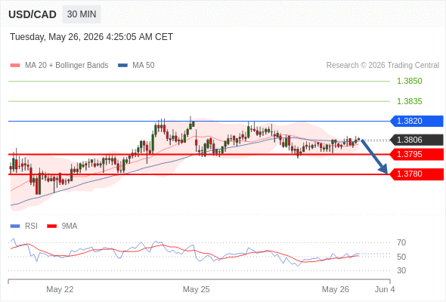Toggle the RSI legend label
The width and height of the screenshot is (446, 302).
tap(31, 226)
